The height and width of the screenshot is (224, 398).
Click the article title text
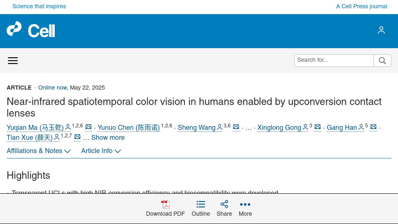point(194,107)
